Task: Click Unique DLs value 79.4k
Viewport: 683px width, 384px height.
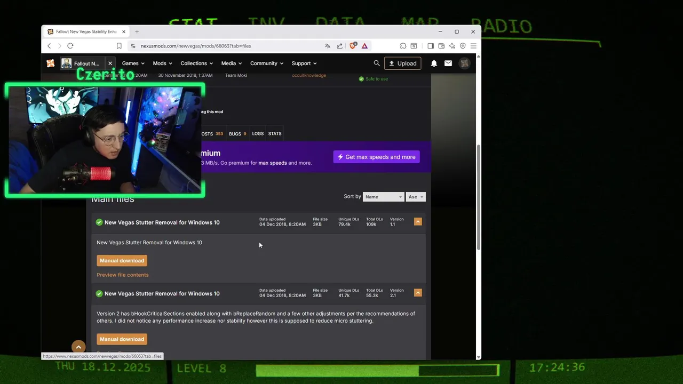Action: tap(344, 225)
